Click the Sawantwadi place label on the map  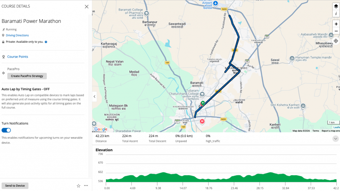(x=177, y=25)
